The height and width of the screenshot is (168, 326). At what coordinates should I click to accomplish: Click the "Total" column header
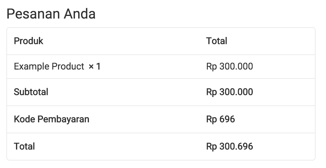pos(216,41)
